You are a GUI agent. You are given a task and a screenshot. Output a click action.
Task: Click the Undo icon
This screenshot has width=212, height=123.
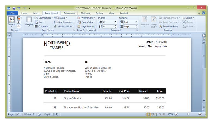[18, 8]
